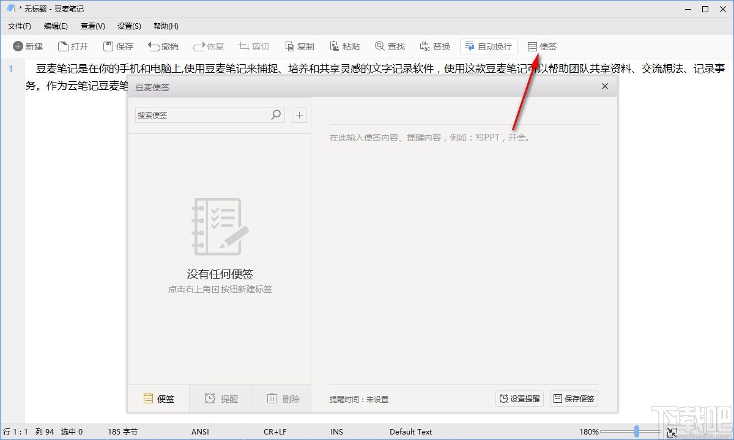Click the 设置提醒 (Set Reminder) button

(519, 398)
